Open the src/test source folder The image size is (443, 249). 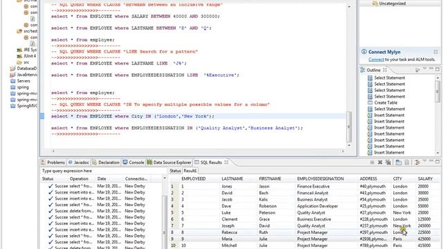[27, 31]
